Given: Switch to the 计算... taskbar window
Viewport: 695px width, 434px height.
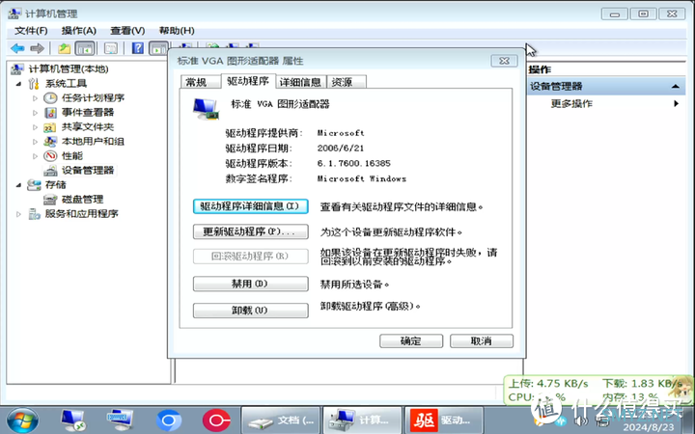Looking at the screenshot, I should (x=363, y=420).
